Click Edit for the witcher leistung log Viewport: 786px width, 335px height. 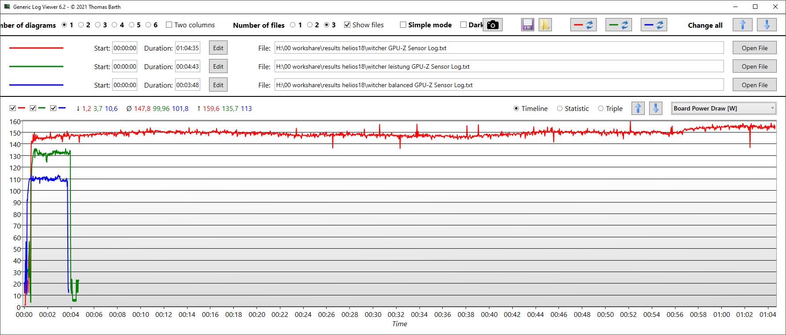pos(218,66)
